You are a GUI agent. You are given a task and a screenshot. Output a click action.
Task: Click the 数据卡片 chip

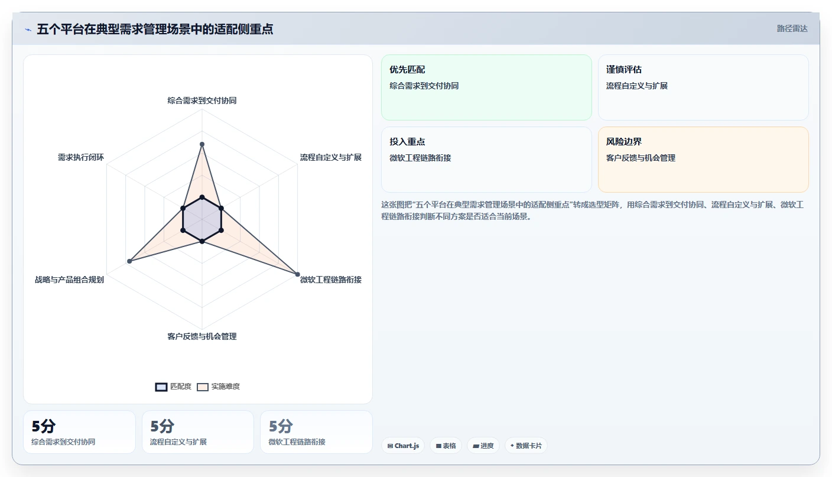coord(526,446)
